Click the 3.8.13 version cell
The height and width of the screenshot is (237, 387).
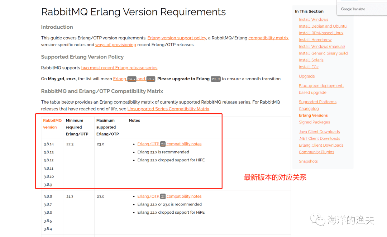click(49, 152)
